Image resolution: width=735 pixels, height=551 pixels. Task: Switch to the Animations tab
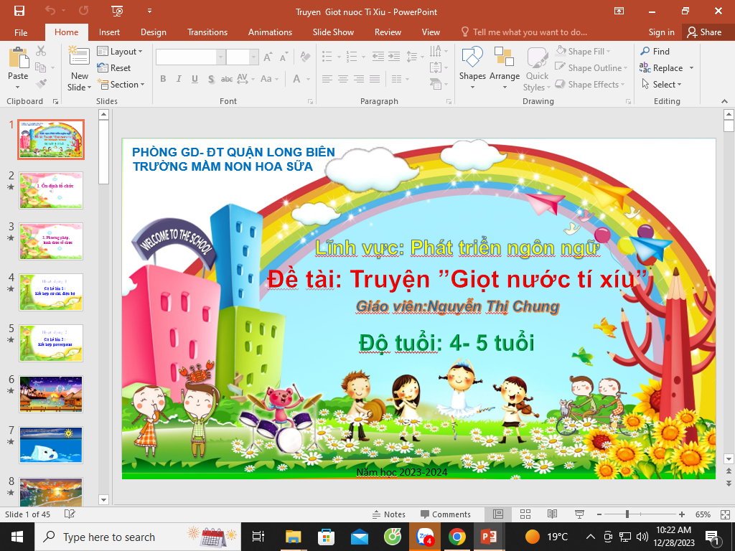coord(270,32)
